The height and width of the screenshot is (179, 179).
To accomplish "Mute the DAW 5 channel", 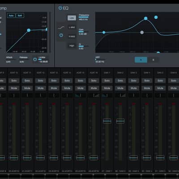I will pos(160,88).
